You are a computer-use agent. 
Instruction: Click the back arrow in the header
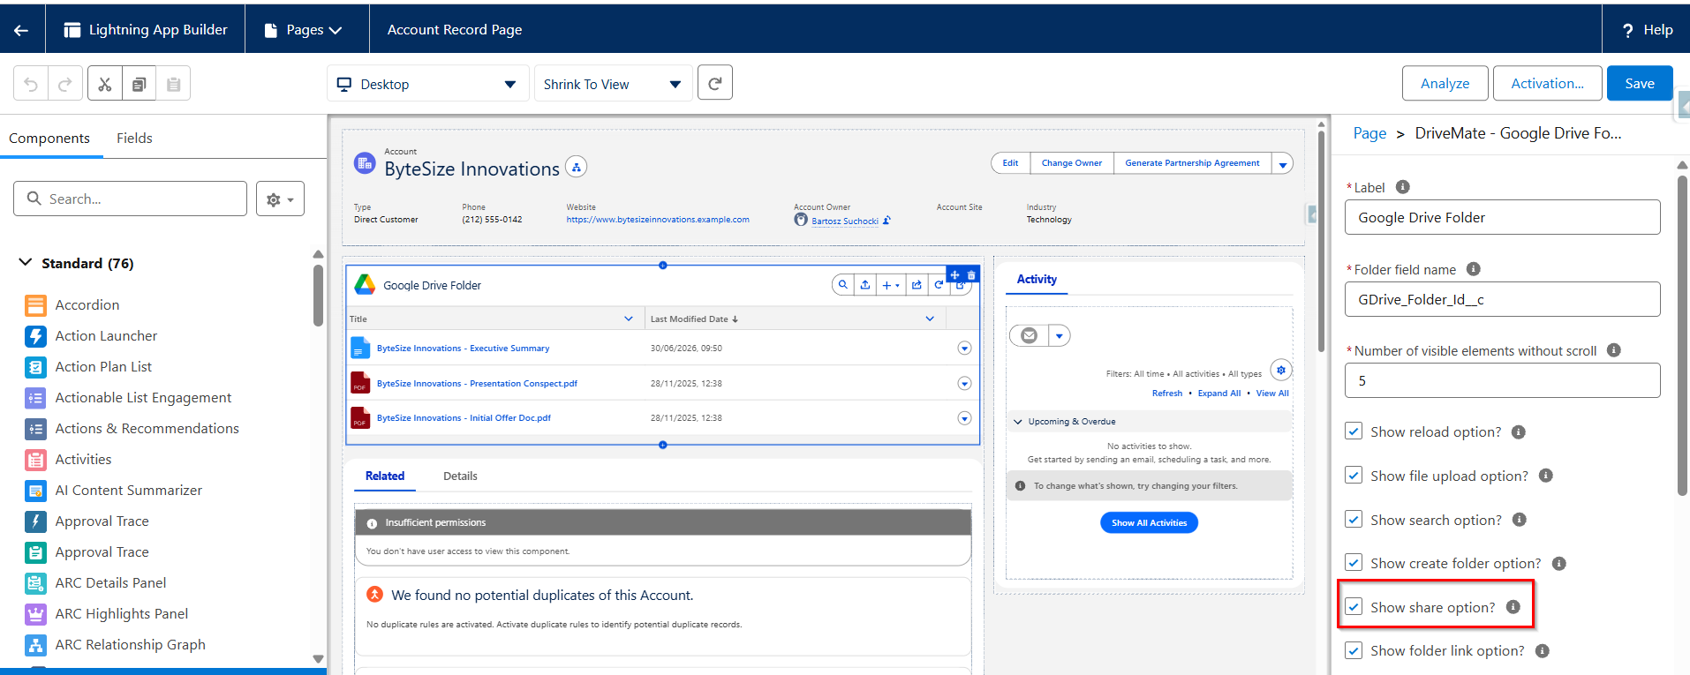21,30
